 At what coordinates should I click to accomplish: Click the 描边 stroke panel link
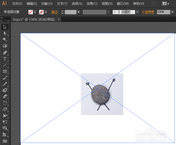[55, 12]
